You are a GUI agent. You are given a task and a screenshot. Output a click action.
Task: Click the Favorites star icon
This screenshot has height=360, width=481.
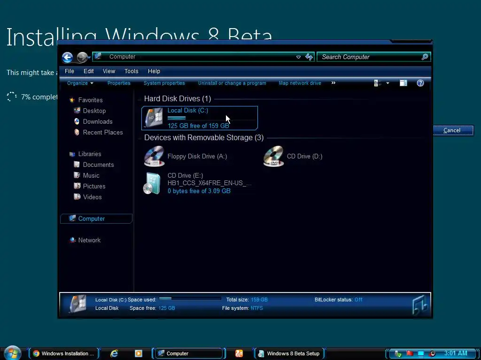pos(72,100)
